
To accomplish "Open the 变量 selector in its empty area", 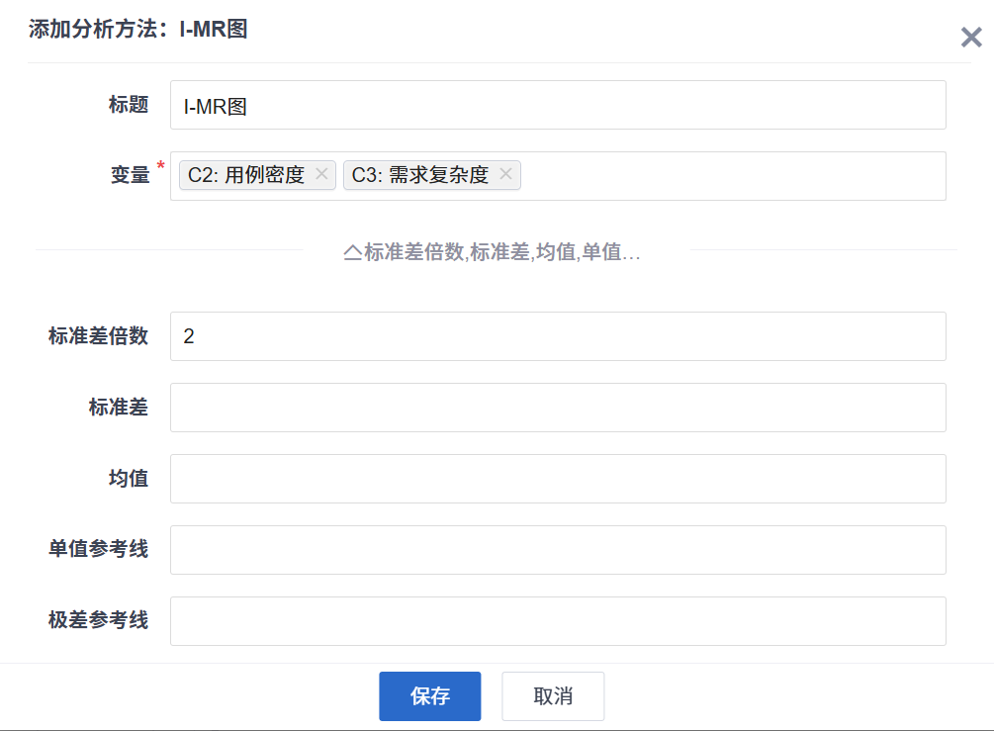I will 732,176.
